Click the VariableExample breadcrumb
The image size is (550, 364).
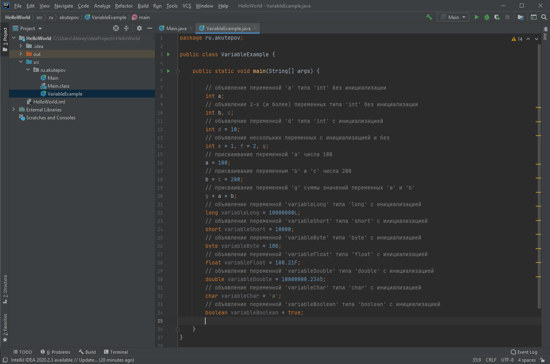(105, 17)
